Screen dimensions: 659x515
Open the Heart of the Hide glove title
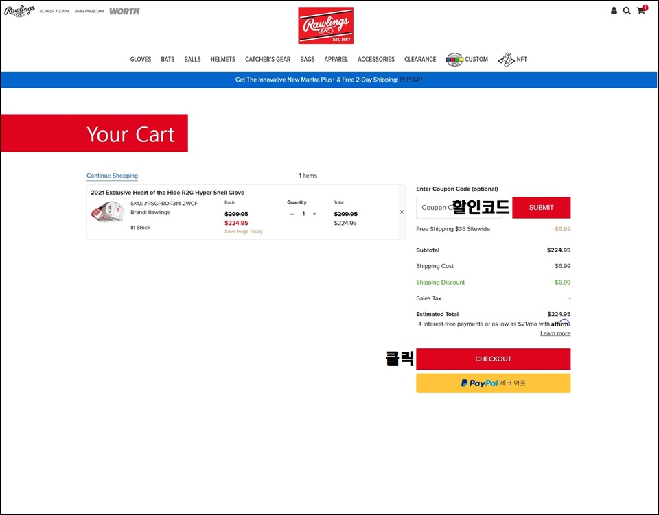(x=167, y=193)
